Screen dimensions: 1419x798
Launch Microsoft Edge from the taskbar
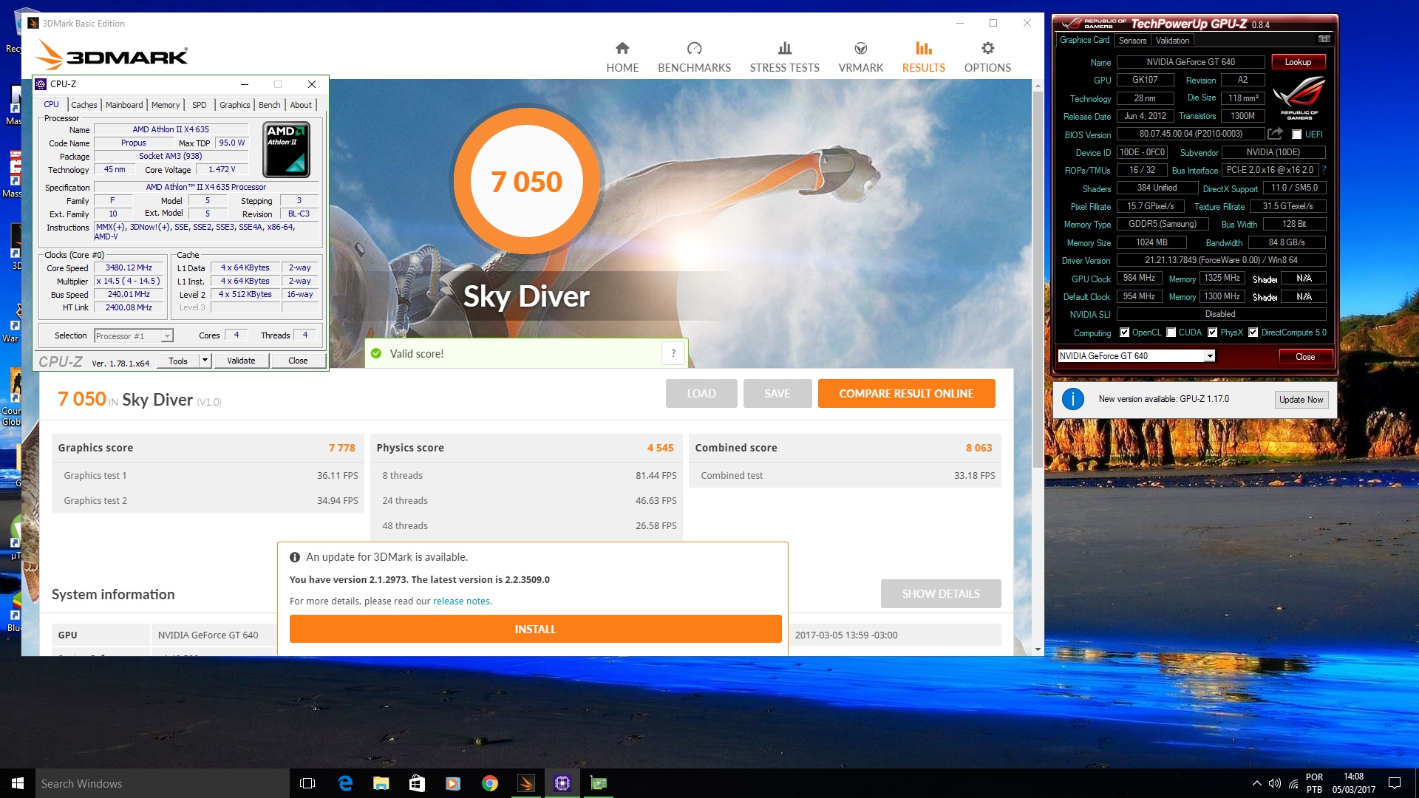pyautogui.click(x=344, y=783)
